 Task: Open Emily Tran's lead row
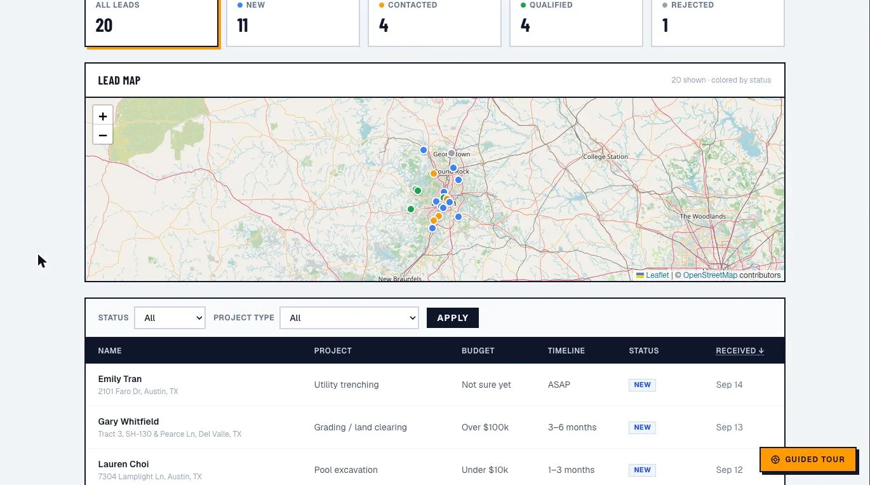435,385
